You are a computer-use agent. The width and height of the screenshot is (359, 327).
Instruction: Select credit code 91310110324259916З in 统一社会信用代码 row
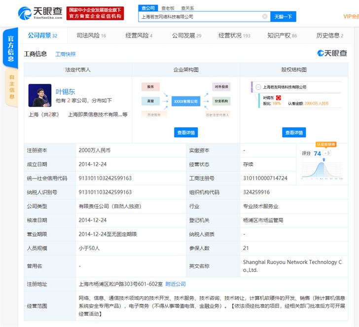(105, 178)
